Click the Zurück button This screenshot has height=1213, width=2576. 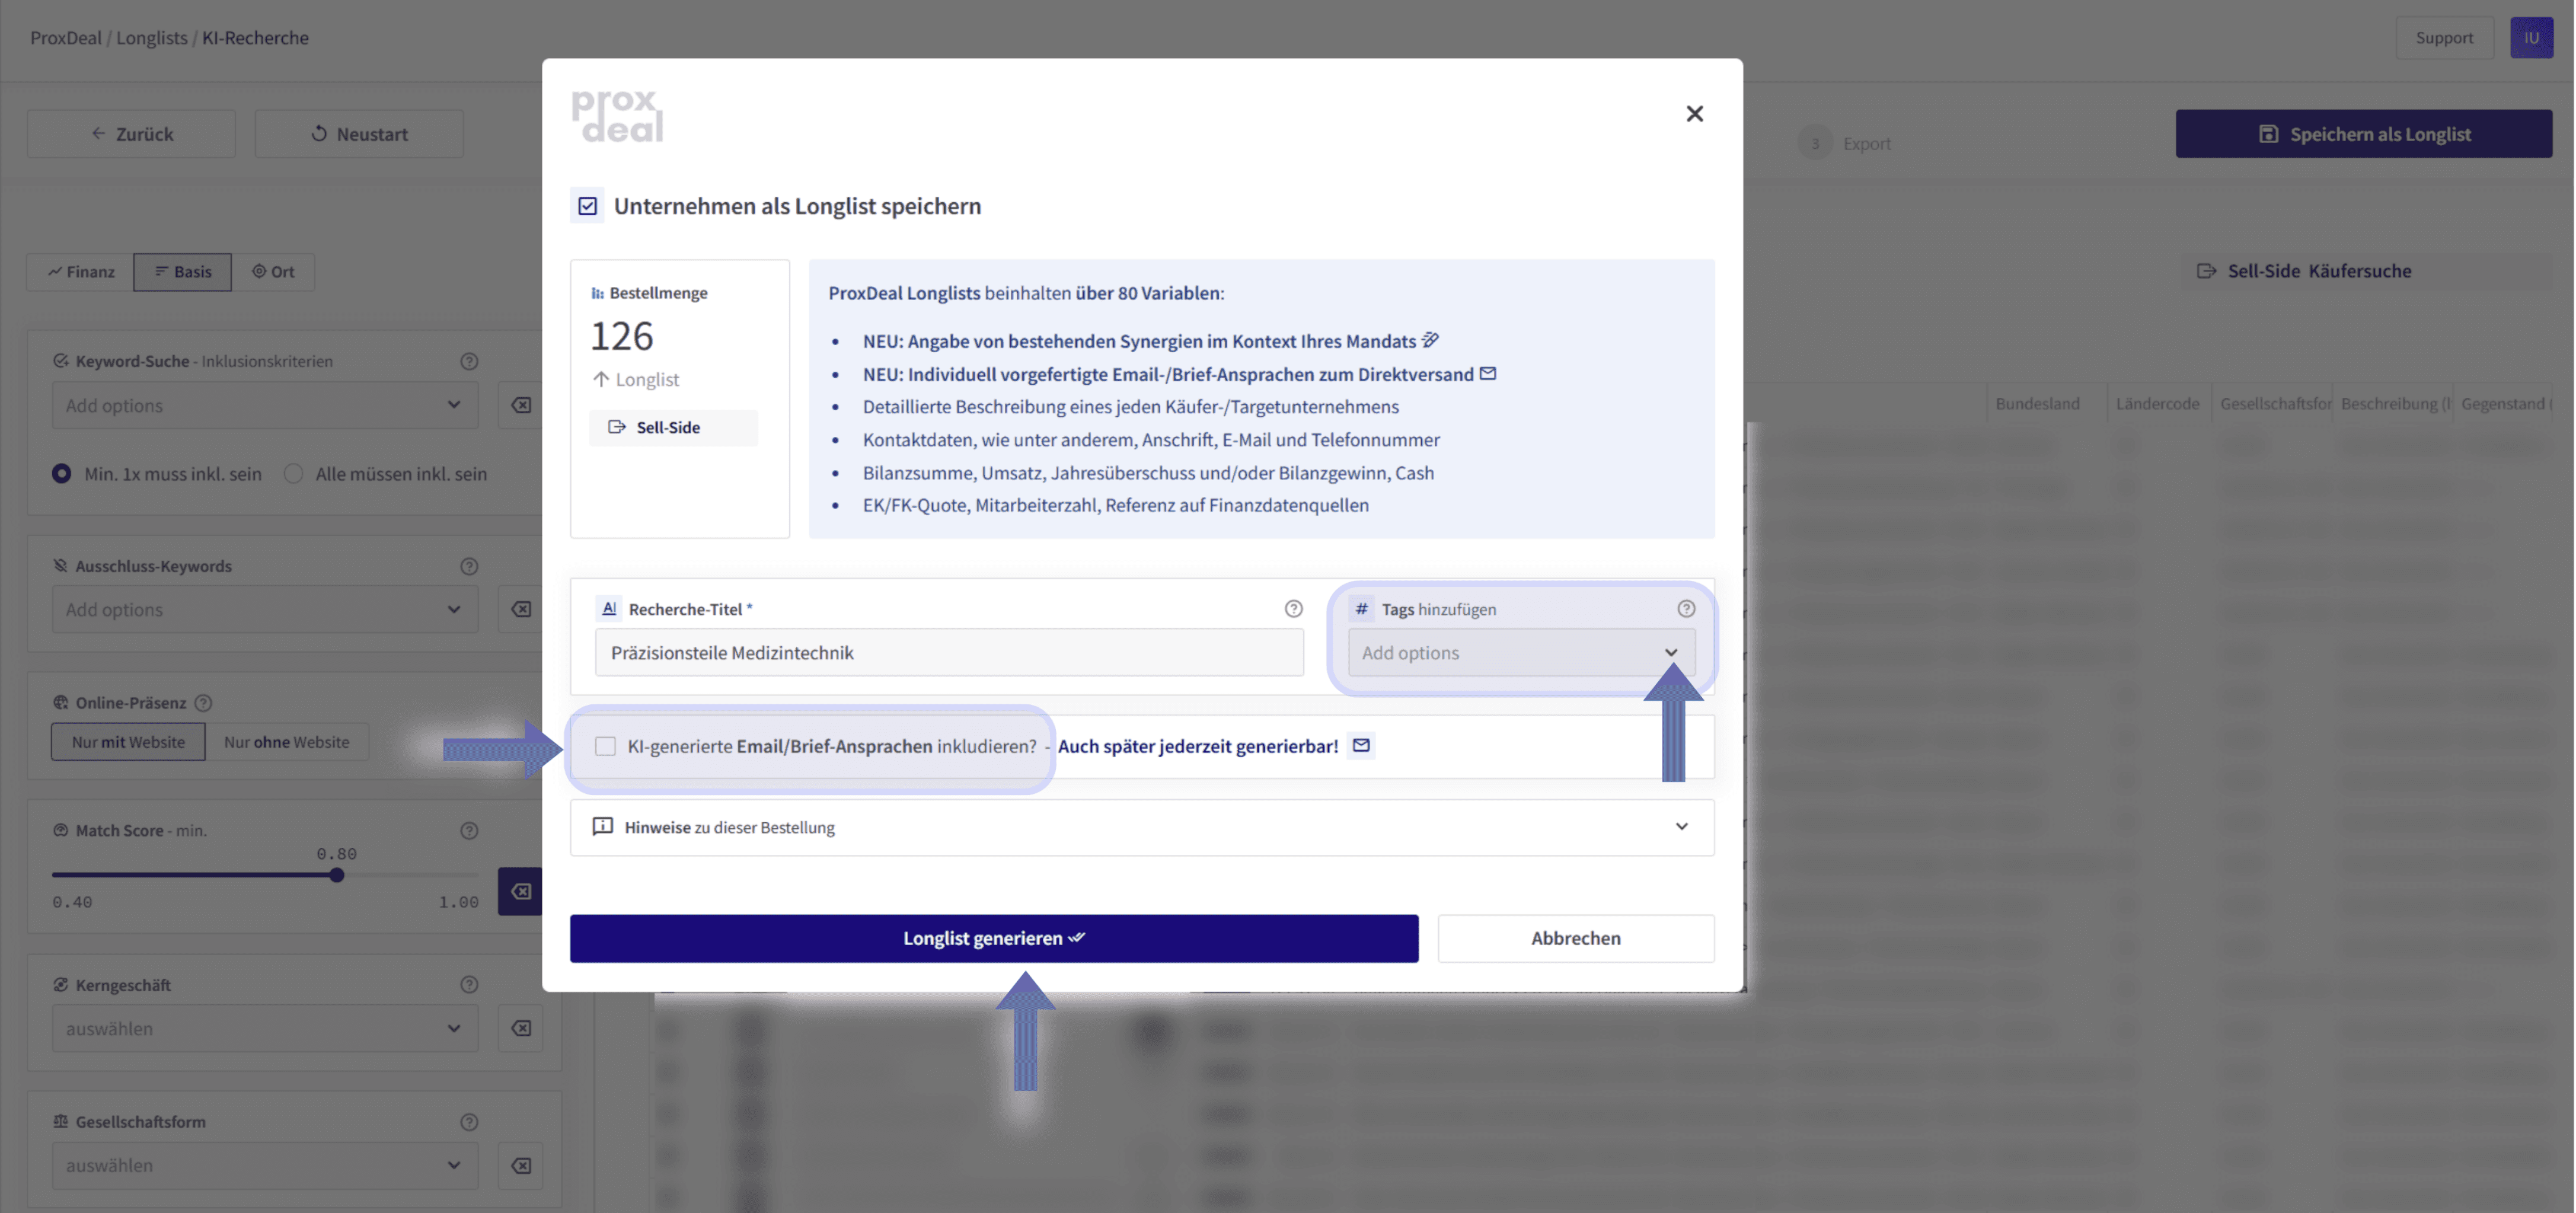point(131,133)
